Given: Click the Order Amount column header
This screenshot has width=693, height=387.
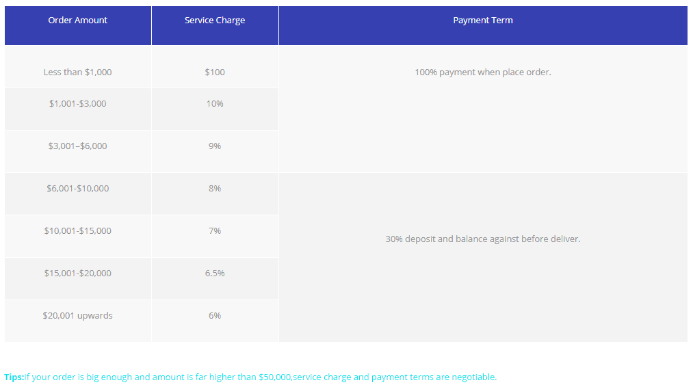Looking at the screenshot, I should (x=78, y=21).
